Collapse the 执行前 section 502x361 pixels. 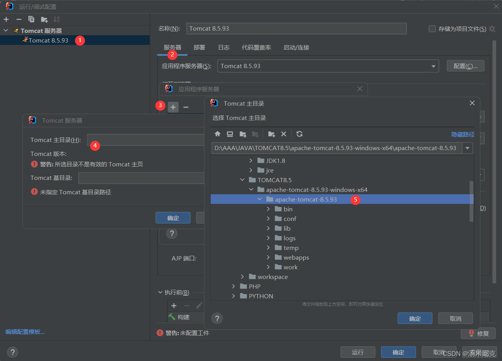click(160, 292)
